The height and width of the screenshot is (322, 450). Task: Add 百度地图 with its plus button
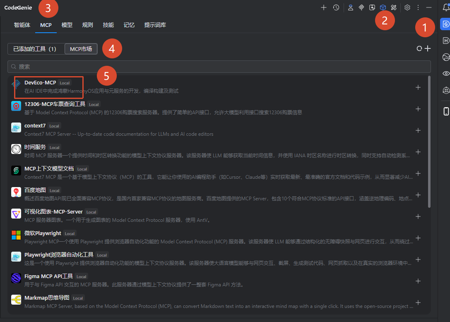coord(418,195)
